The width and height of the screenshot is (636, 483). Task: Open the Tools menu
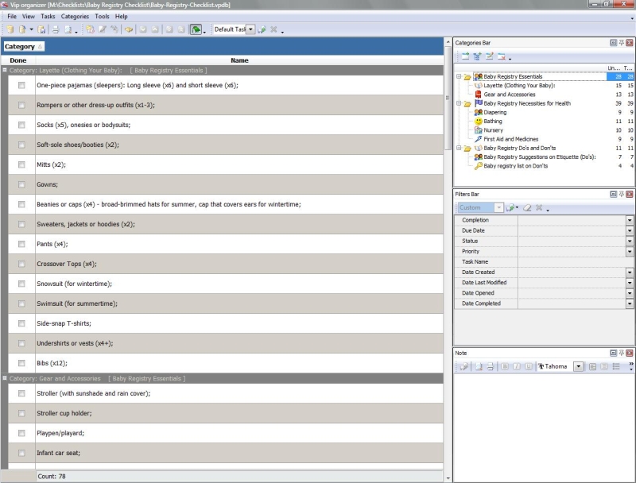[x=102, y=16]
